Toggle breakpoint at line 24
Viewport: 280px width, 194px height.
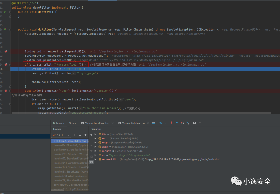[x=6, y=64]
